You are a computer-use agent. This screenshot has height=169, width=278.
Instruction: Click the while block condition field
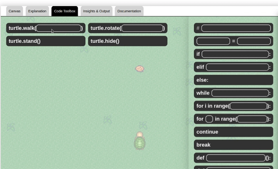(239, 93)
